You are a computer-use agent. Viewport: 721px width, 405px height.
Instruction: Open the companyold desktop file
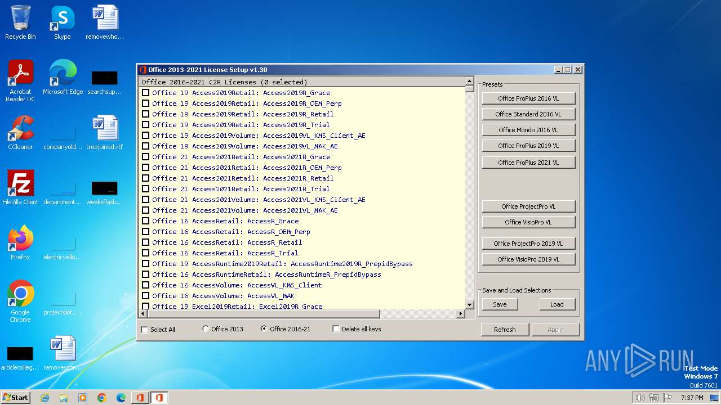(x=63, y=136)
